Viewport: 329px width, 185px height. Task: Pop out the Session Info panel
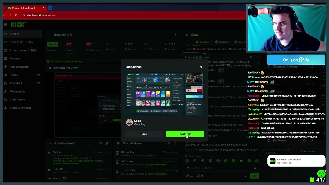coord(175,35)
